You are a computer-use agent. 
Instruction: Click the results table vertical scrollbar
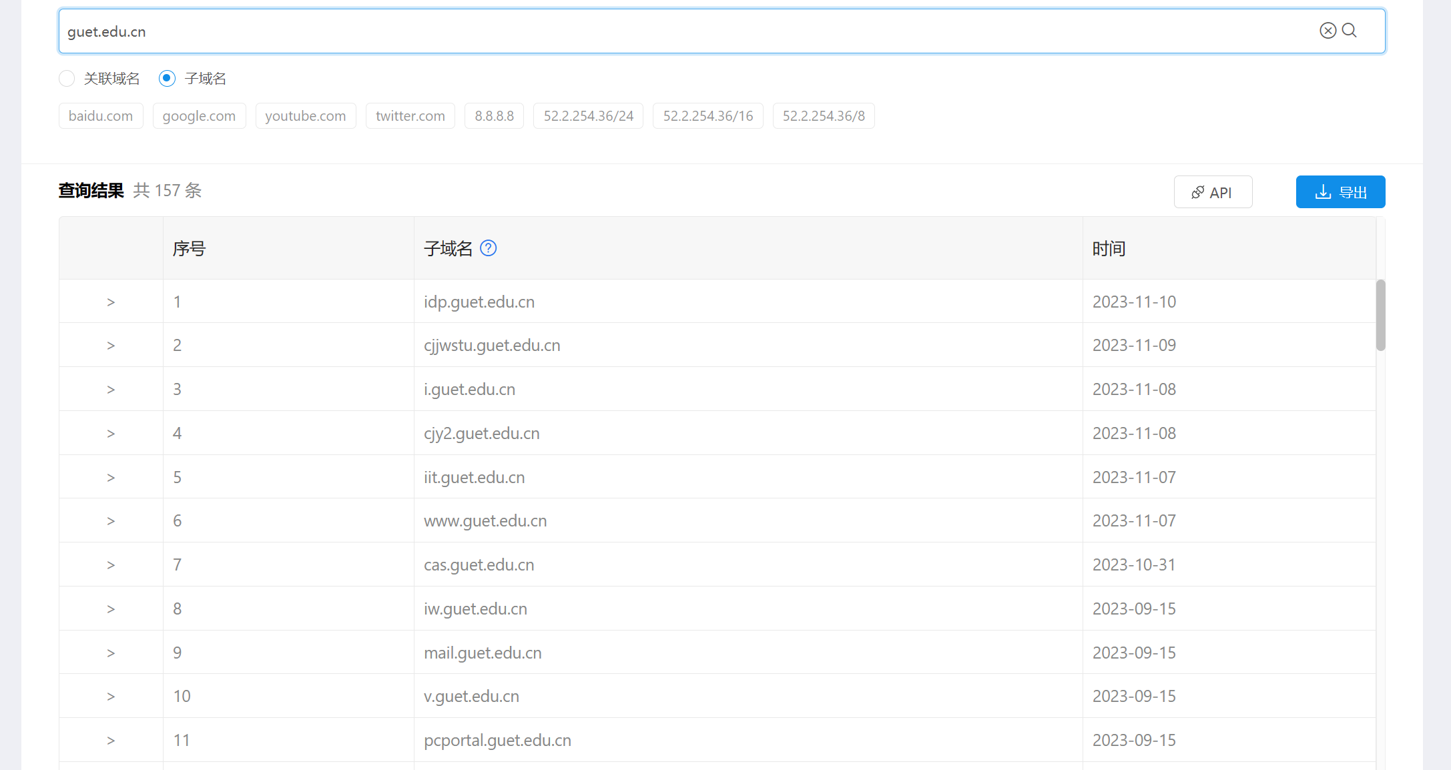click(x=1380, y=315)
